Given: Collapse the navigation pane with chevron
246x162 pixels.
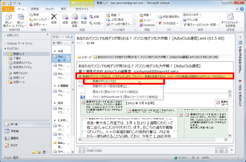Looking at the screenshot, I should [x=48, y=35].
